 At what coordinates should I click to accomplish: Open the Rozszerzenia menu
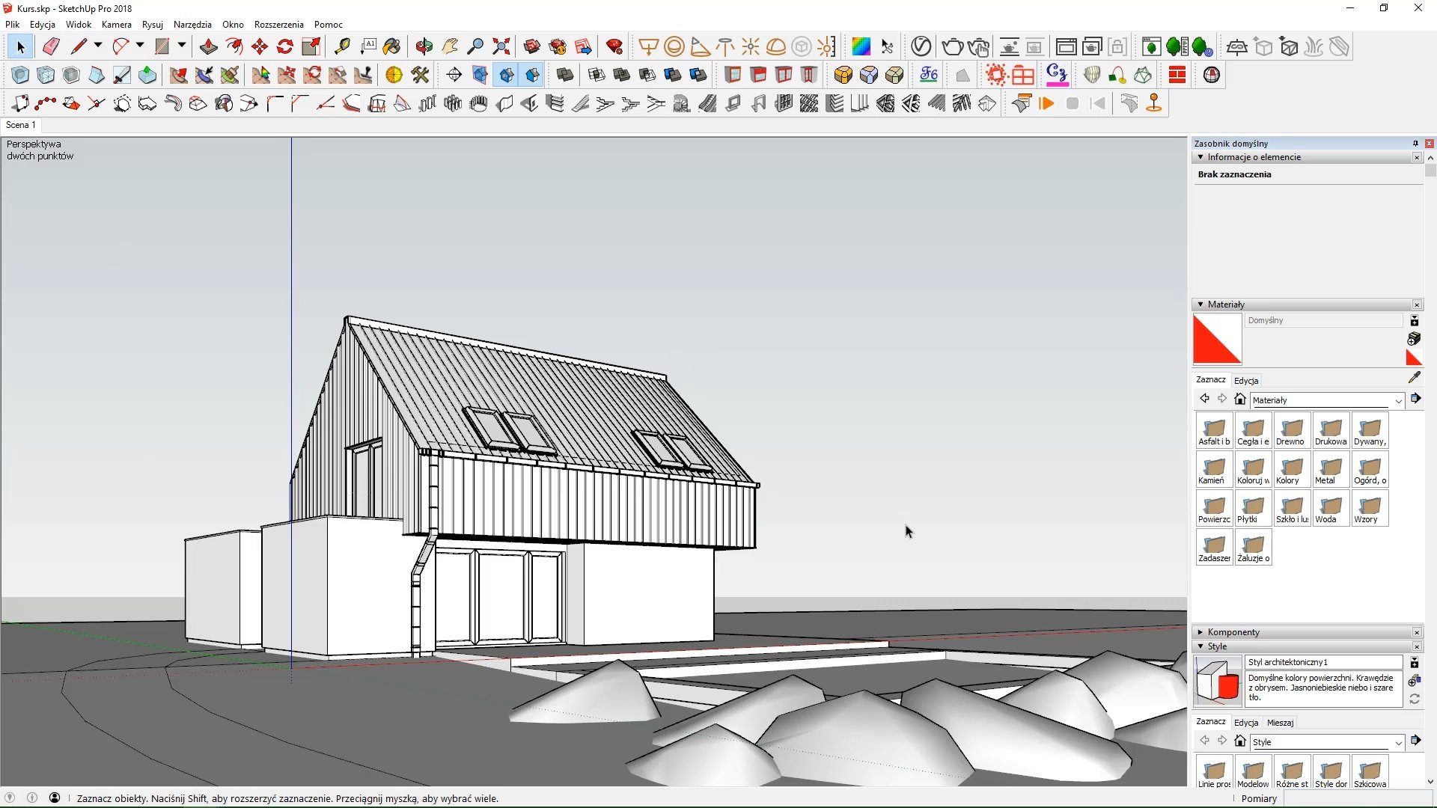(x=279, y=24)
